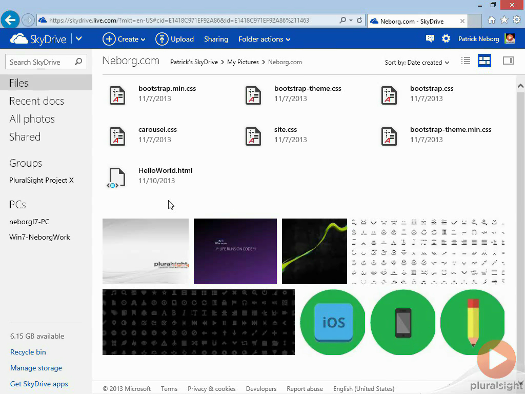Image resolution: width=525 pixels, height=394 pixels.
Task: Click the SkyDrive search magnifier icon
Action: [78, 62]
